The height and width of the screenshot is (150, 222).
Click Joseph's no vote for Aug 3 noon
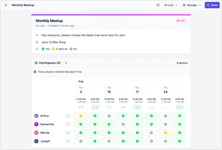click(x=81, y=141)
